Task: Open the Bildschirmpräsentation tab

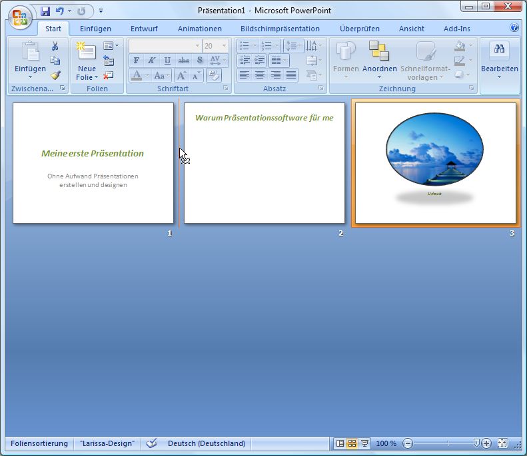Action: [x=280, y=29]
